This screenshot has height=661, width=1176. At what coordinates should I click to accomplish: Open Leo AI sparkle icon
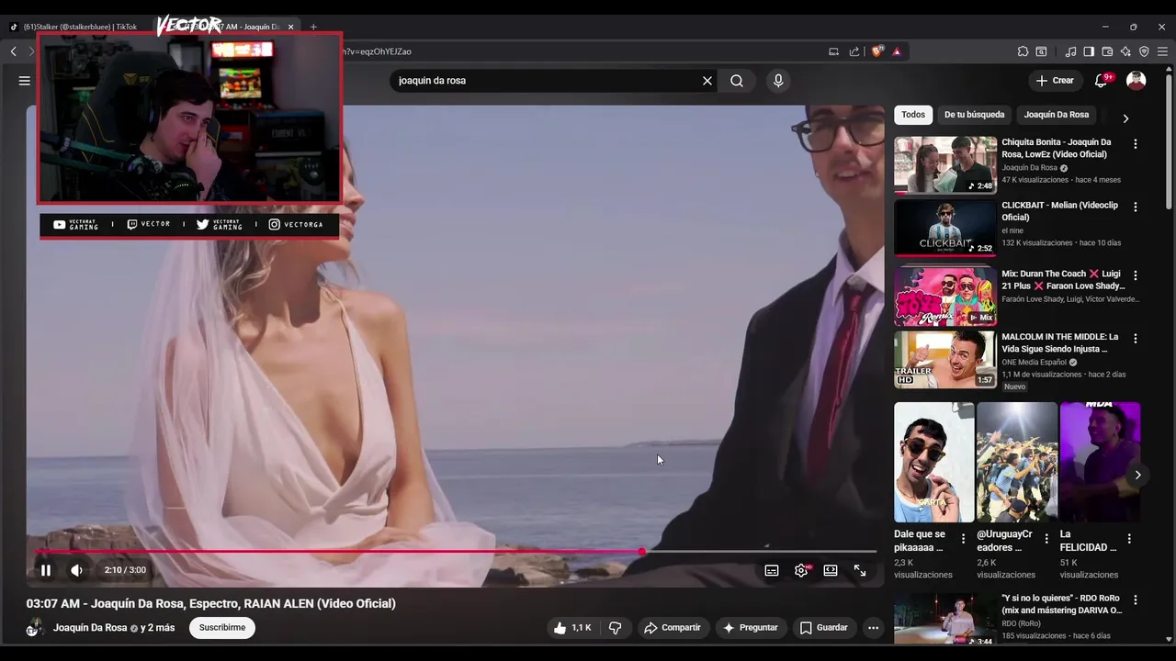(1125, 51)
